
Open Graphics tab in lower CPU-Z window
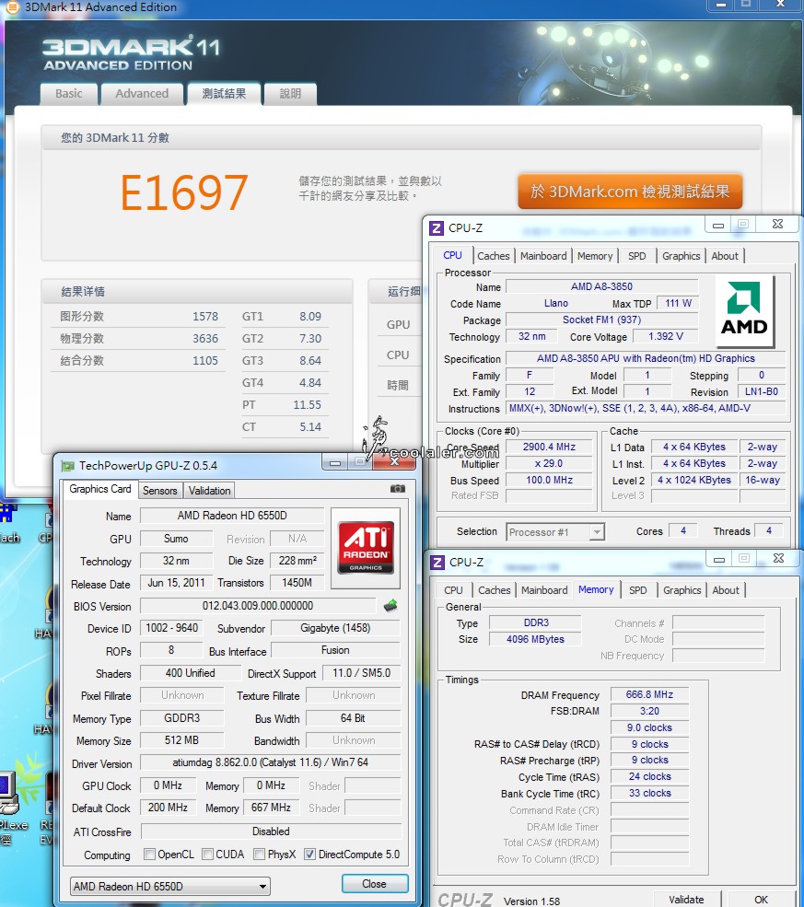(682, 590)
